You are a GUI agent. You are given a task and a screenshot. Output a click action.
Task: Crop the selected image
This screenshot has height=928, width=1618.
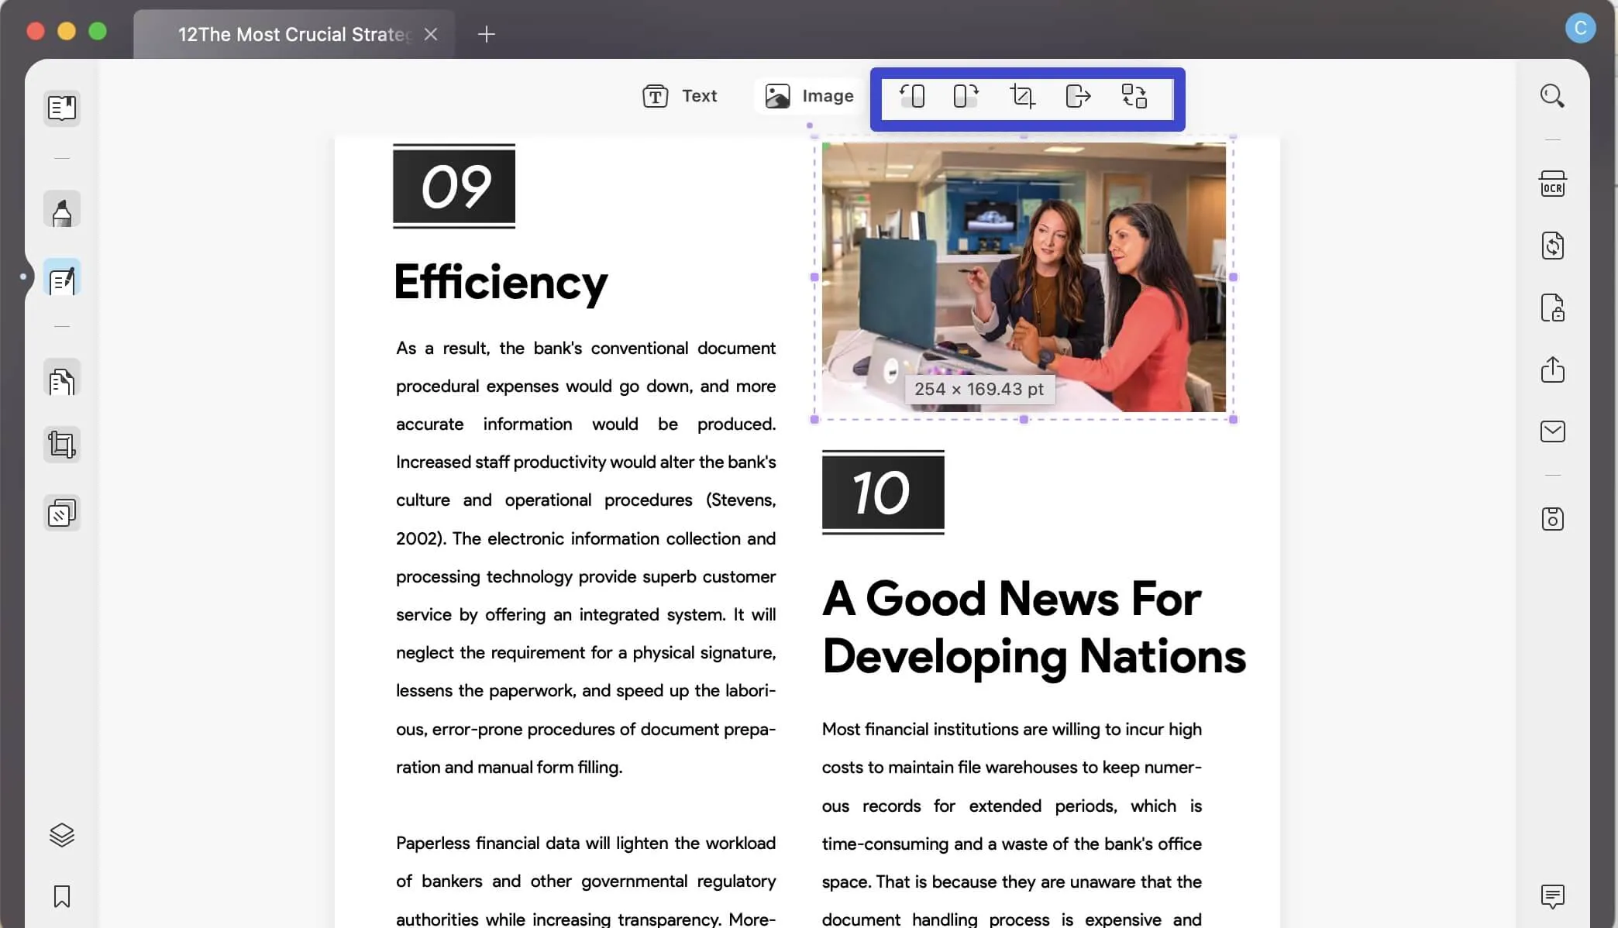click(1022, 96)
